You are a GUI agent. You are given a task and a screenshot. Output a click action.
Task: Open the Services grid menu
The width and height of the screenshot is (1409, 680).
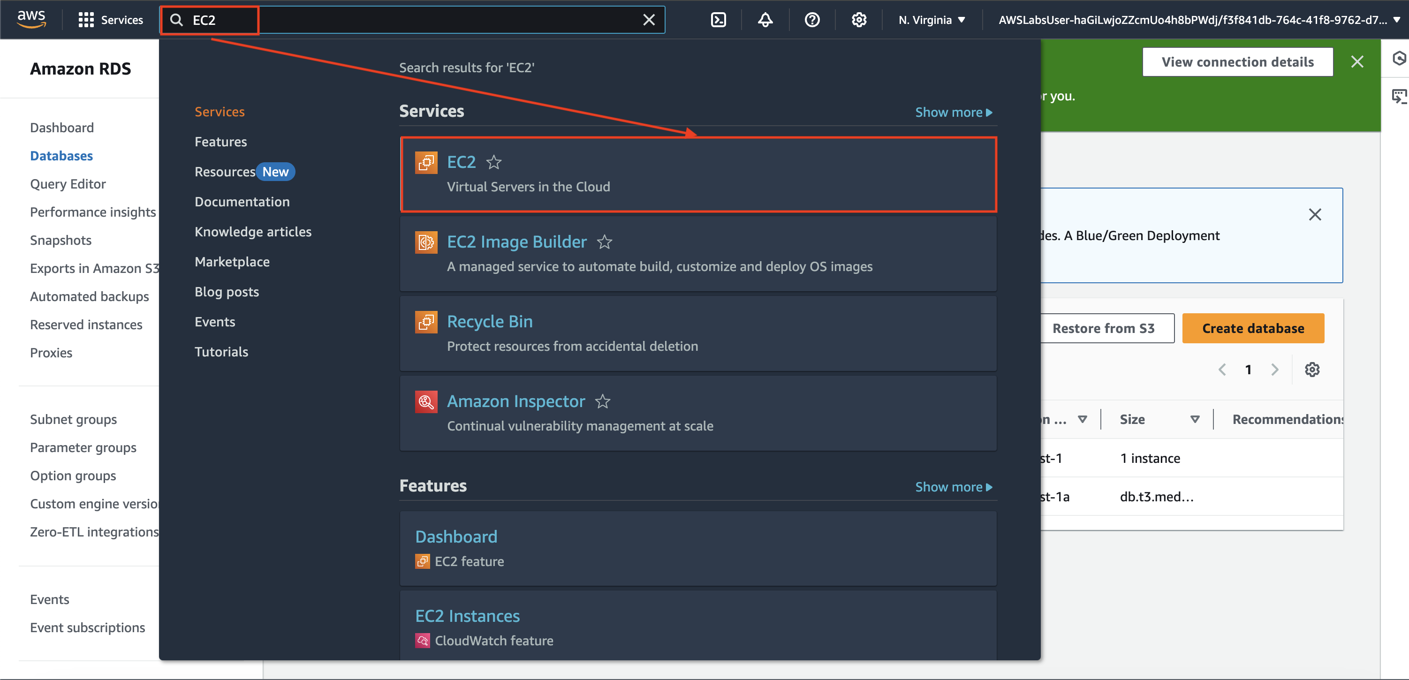tap(111, 20)
